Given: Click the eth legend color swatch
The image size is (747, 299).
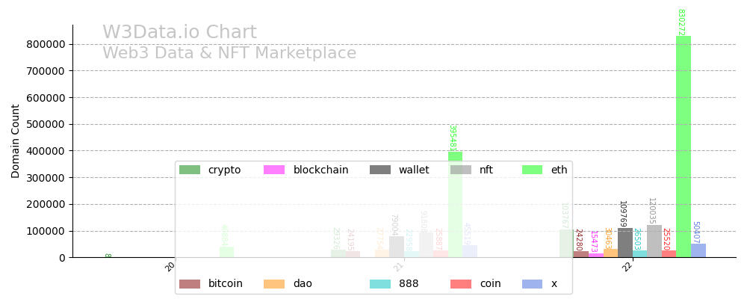Looking at the screenshot, I should coord(533,170).
